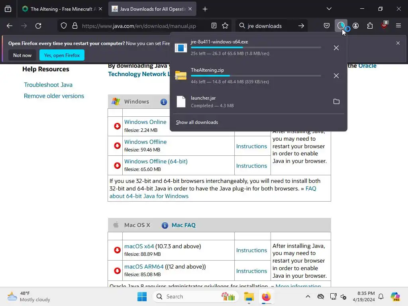The image size is (408, 306).
Task: Close the Java Downloads tab
Action: [x=190, y=9]
